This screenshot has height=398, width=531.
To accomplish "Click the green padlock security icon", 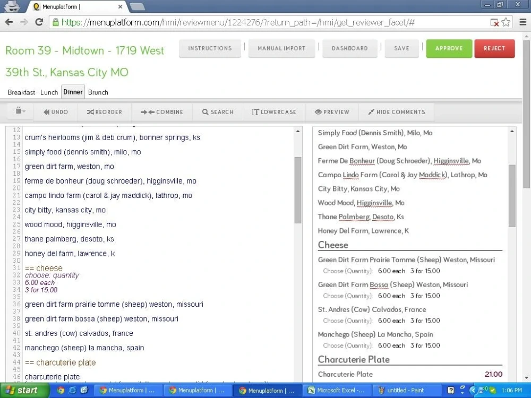I will tap(55, 22).
